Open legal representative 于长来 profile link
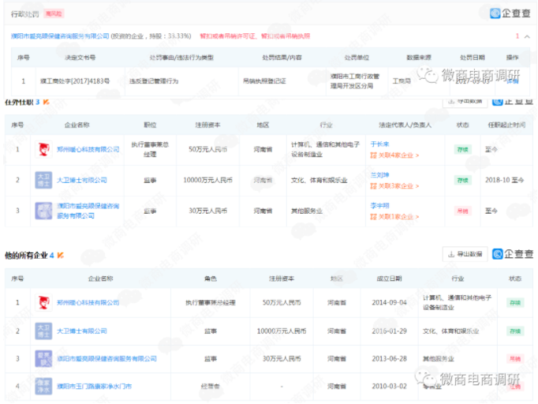 point(379,144)
